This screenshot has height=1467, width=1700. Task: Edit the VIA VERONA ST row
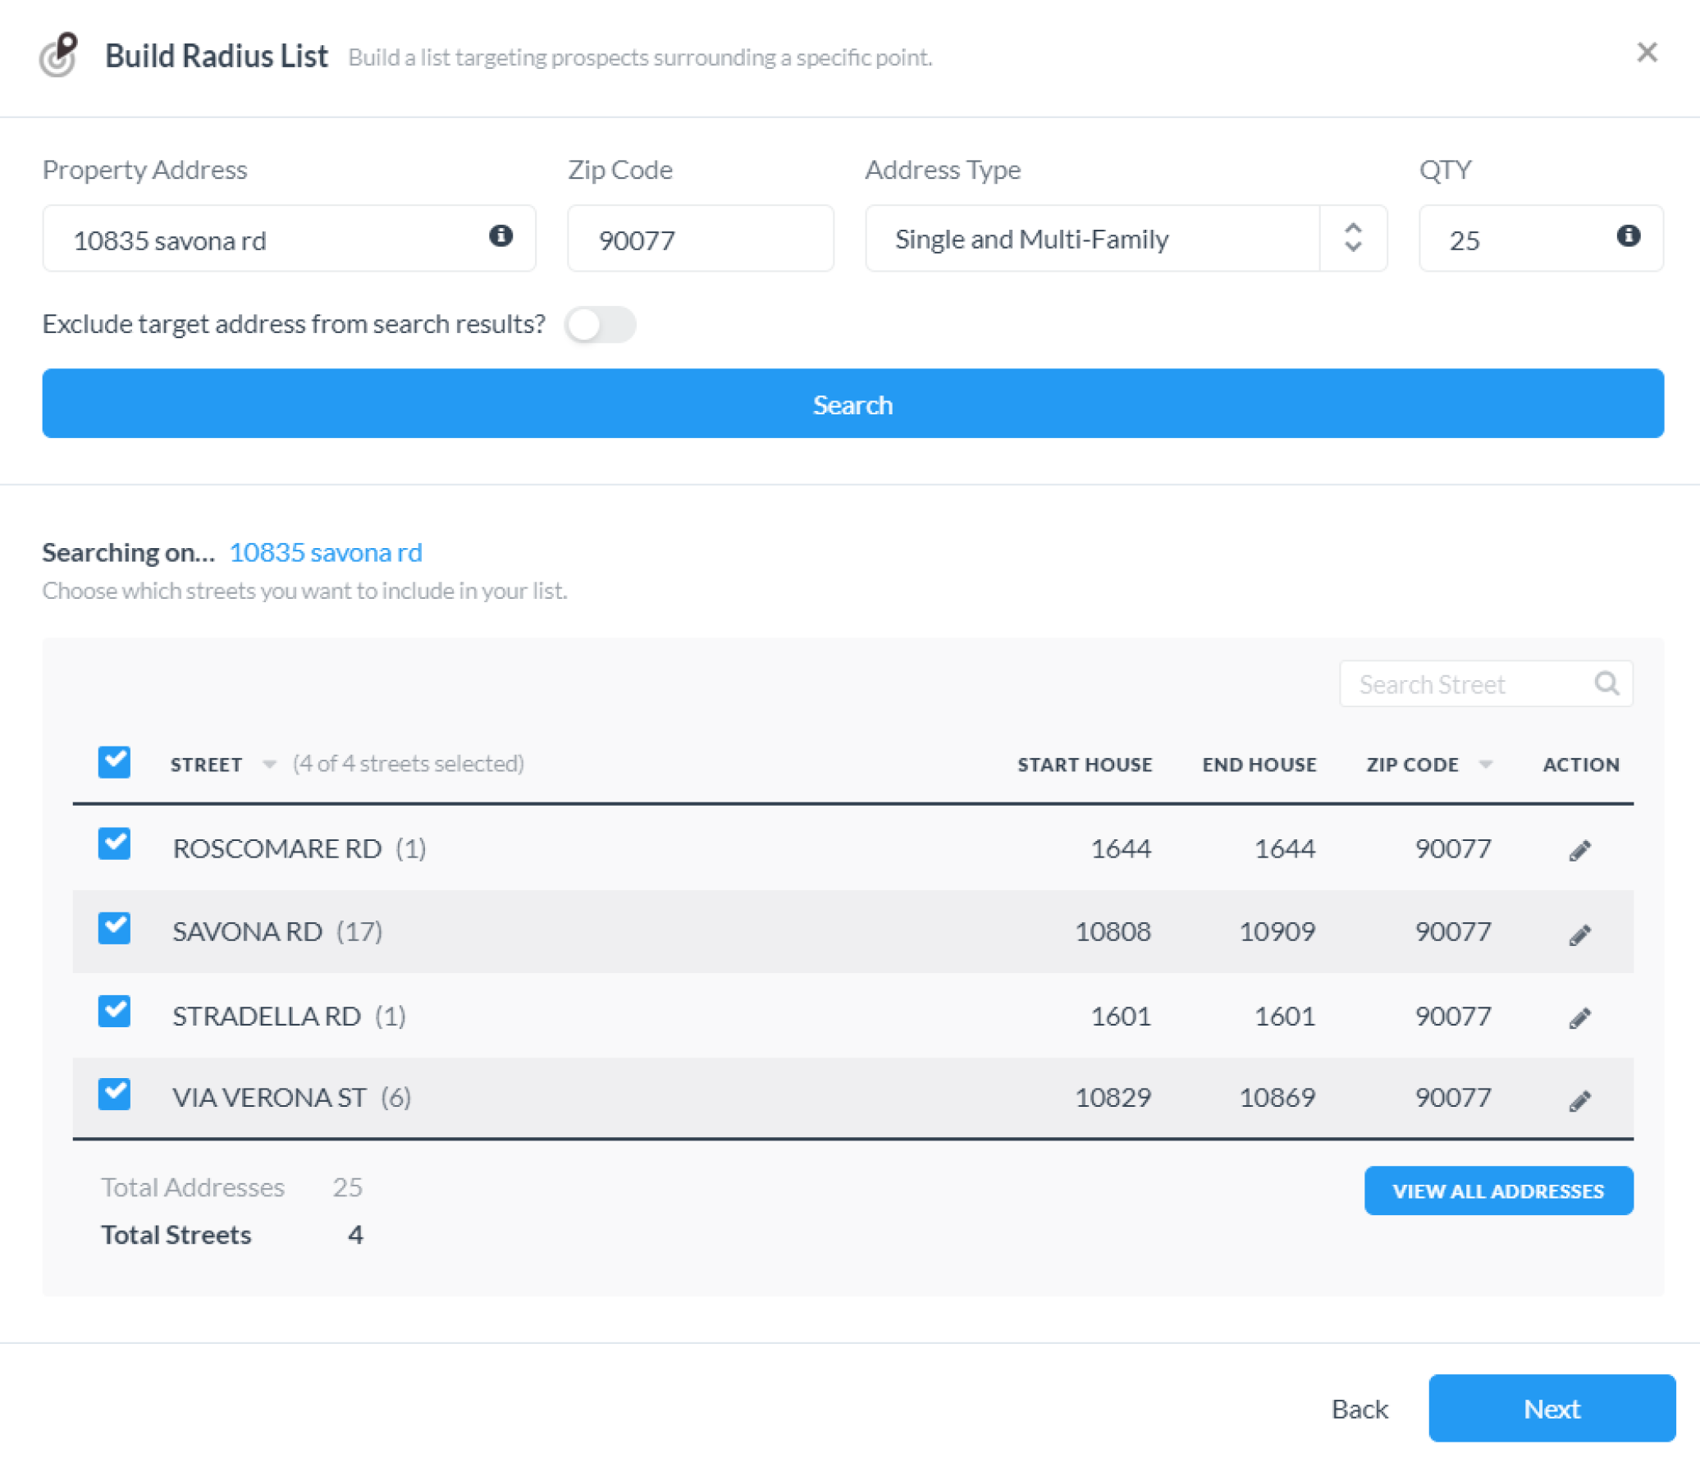(1579, 1100)
